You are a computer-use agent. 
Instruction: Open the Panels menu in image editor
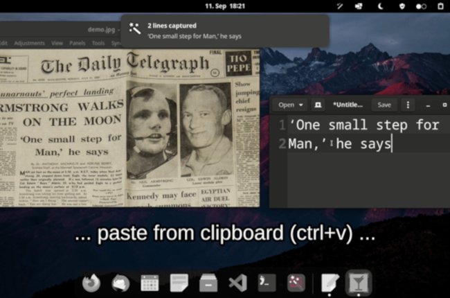tap(78, 43)
